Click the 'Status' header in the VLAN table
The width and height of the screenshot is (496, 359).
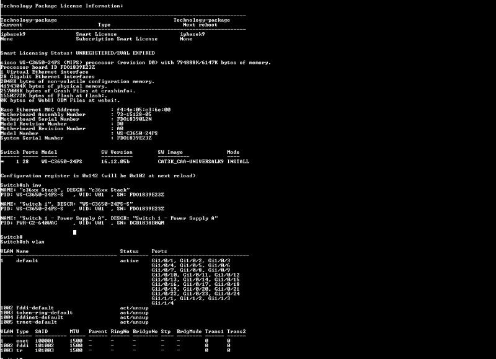coord(130,251)
